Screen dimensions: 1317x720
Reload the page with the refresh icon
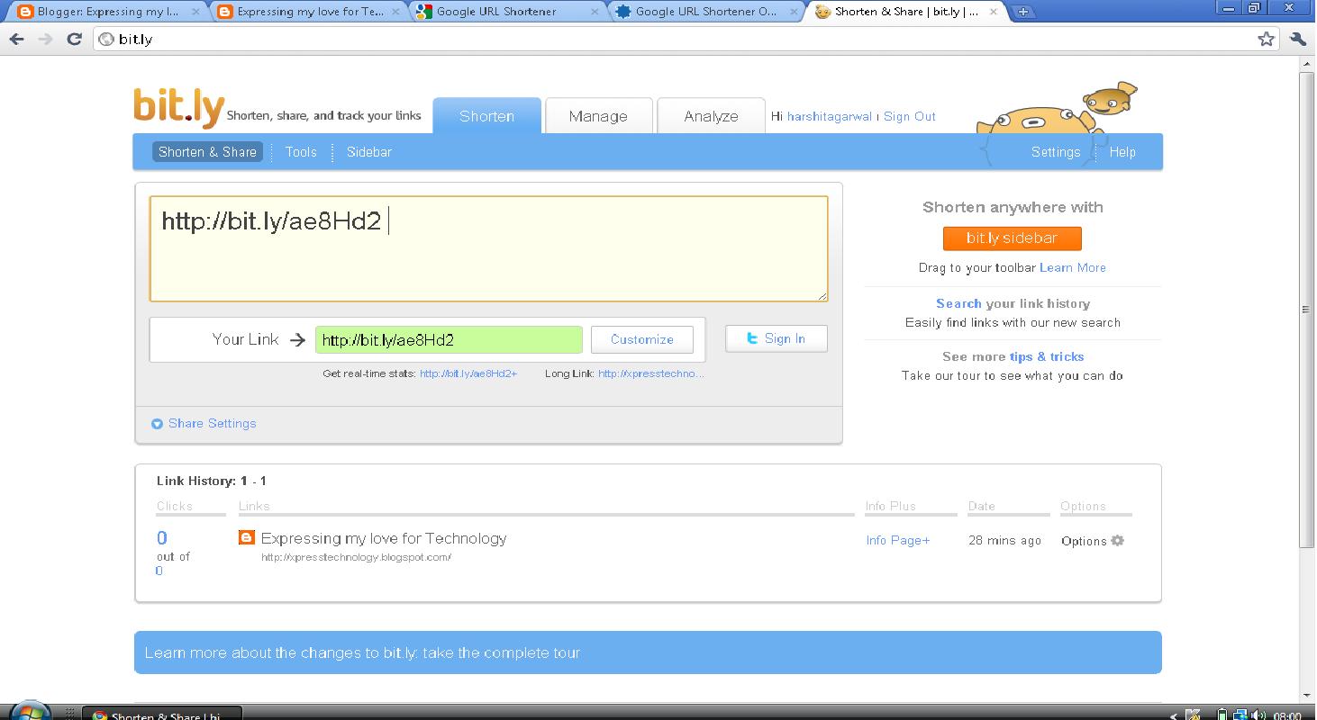coord(75,40)
